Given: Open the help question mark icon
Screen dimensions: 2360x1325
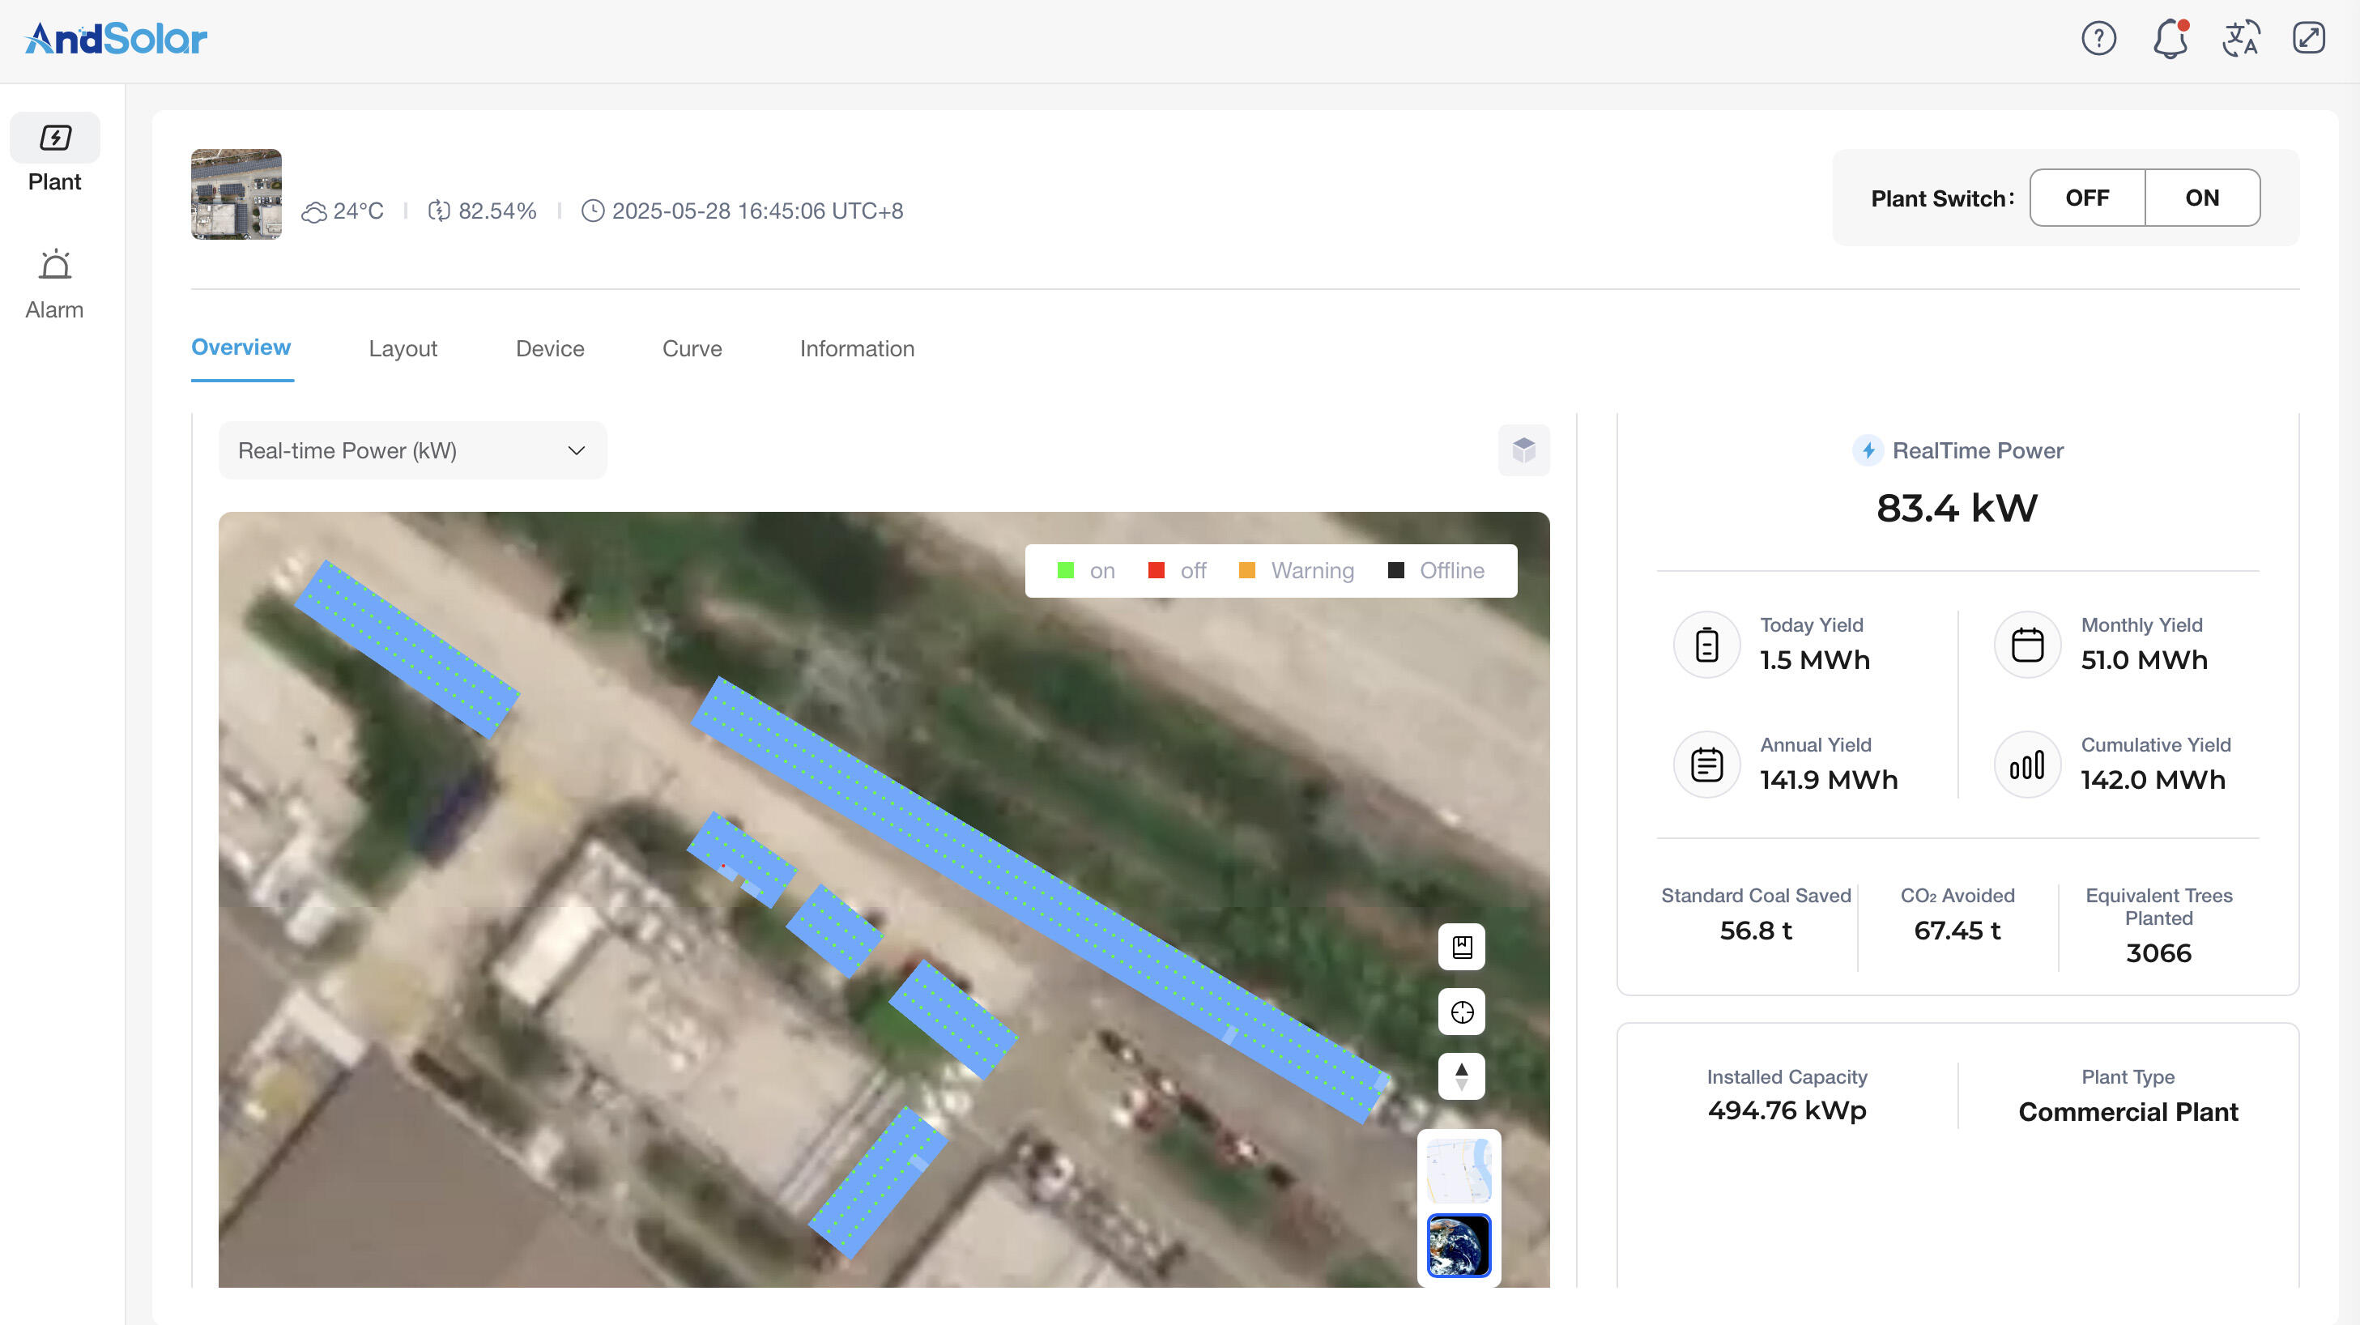Looking at the screenshot, I should coord(2098,39).
